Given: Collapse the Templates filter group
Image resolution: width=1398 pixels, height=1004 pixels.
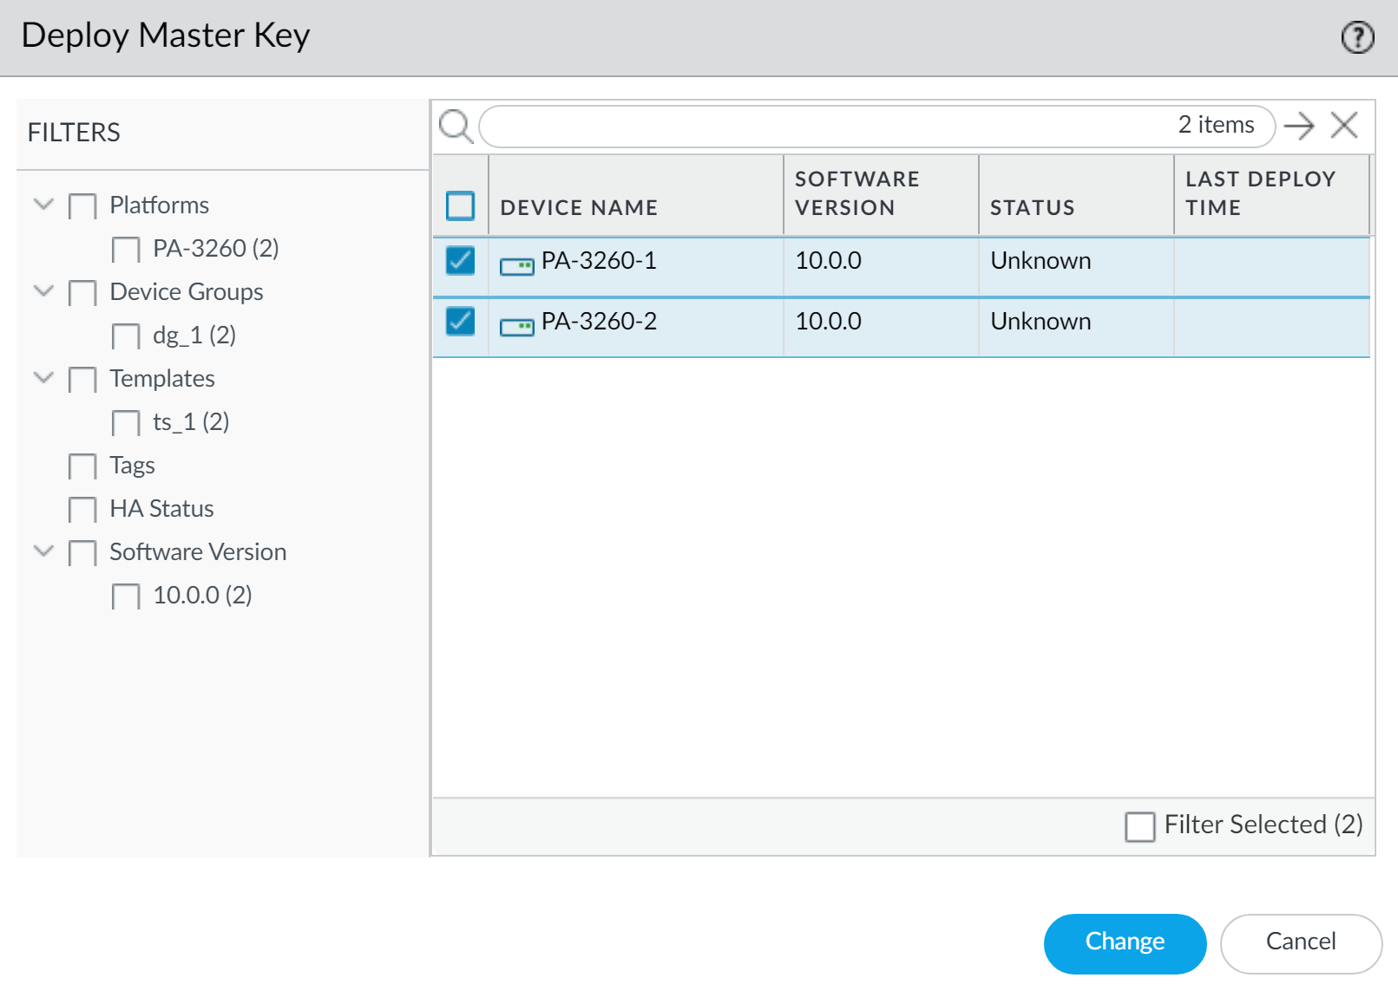Looking at the screenshot, I should tap(43, 378).
